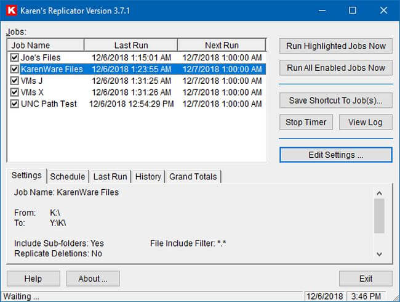Click the Include Sub-folders: Yes text
This screenshot has height=302, width=400.
(x=59, y=243)
